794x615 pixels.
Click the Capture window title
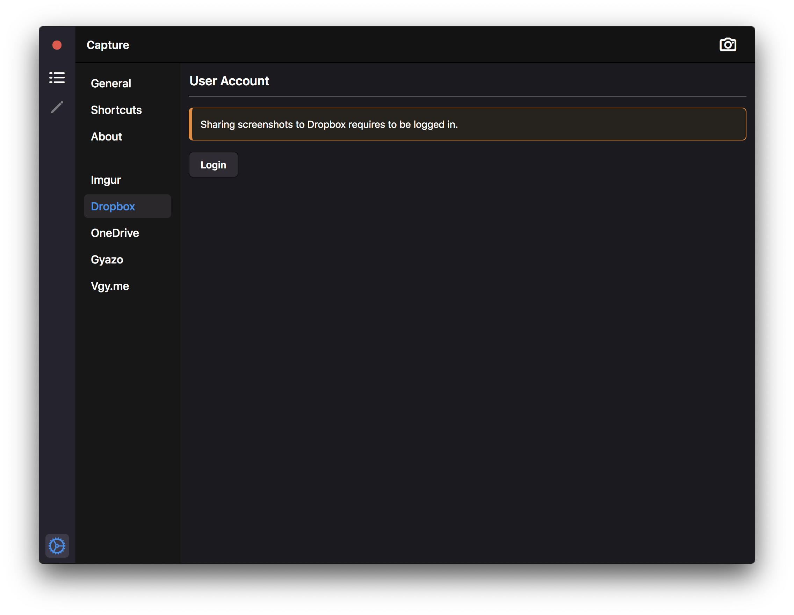point(108,45)
